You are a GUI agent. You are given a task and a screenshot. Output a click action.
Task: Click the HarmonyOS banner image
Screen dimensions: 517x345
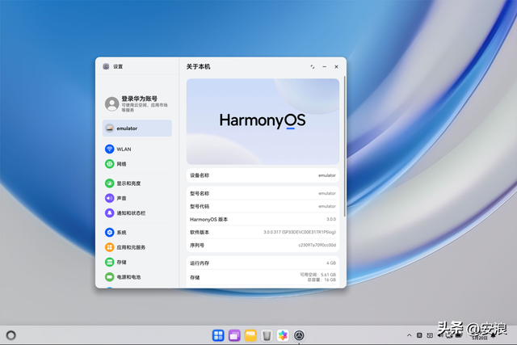click(x=263, y=121)
